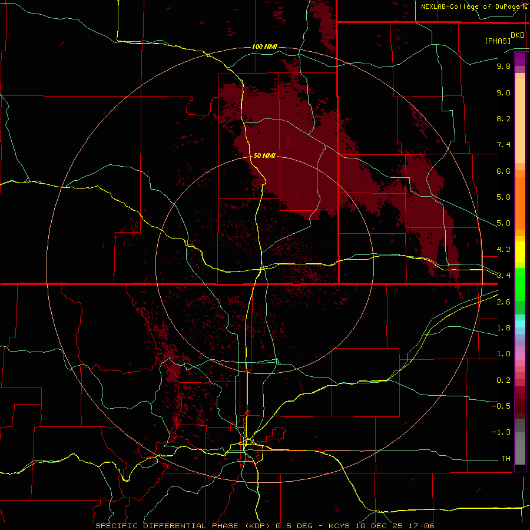
Task: Click the bright green segment of the color bar
Action: click(520, 284)
